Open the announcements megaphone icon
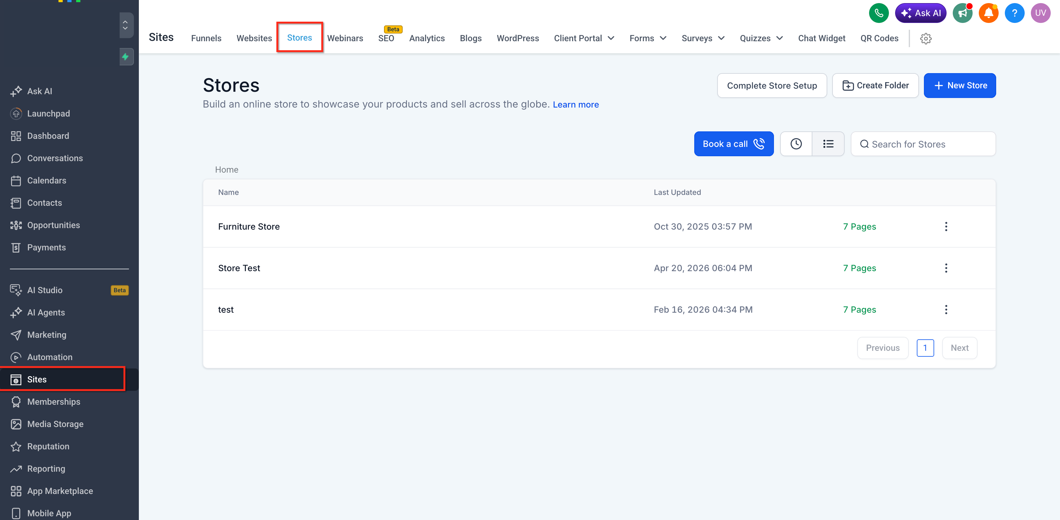The image size is (1060, 520). 962,13
